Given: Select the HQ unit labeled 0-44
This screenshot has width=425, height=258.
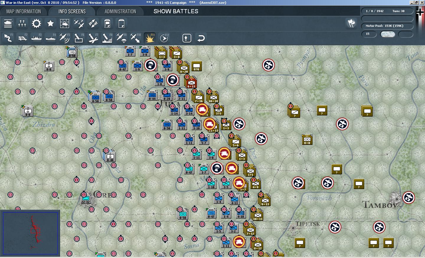Looking at the screenshot, I should click(152, 96).
